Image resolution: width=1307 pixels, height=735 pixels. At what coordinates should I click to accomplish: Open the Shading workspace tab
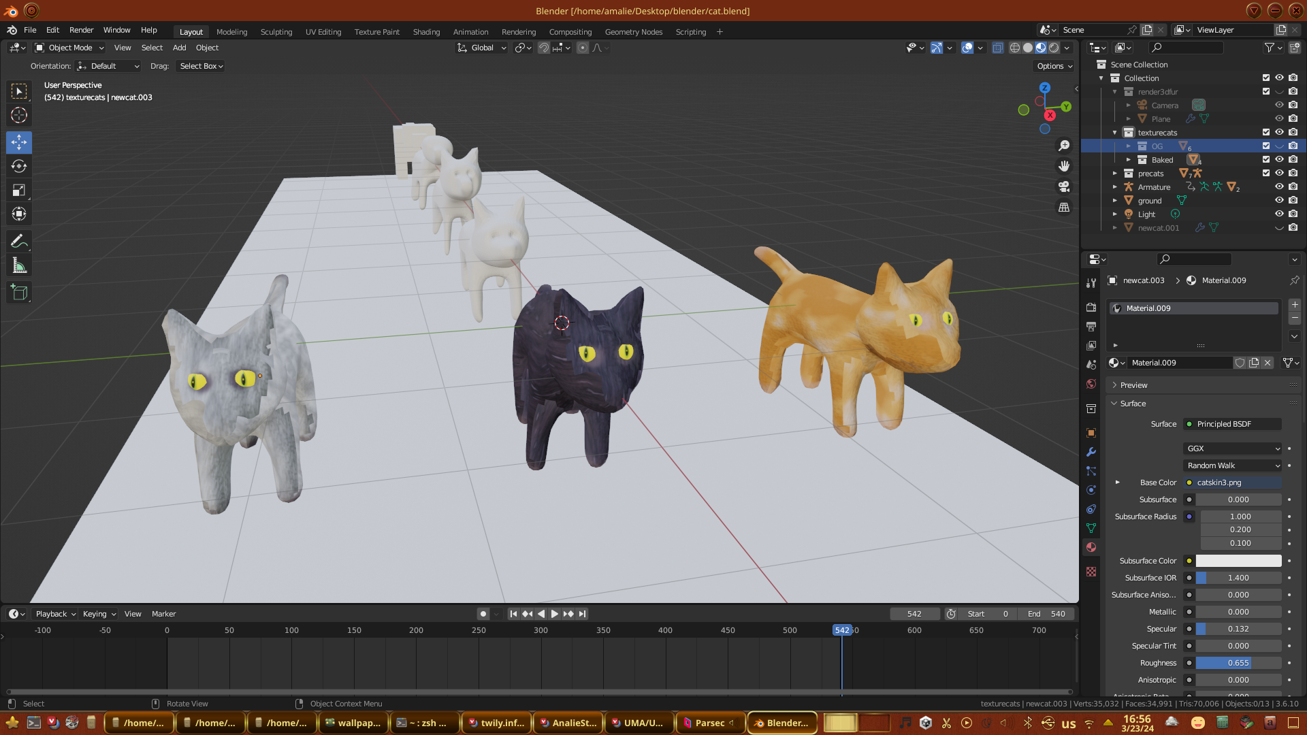[x=426, y=32]
